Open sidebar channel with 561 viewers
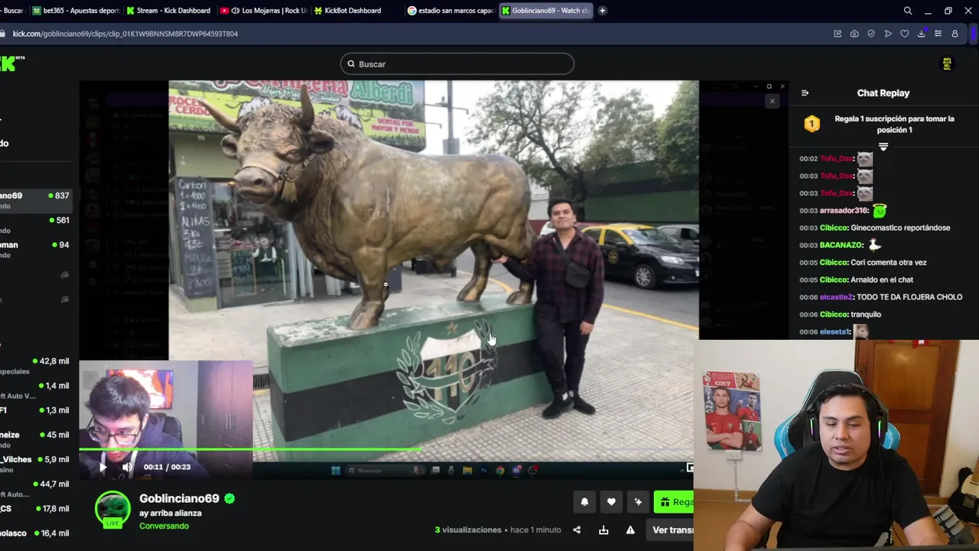979x551 pixels. (x=36, y=225)
